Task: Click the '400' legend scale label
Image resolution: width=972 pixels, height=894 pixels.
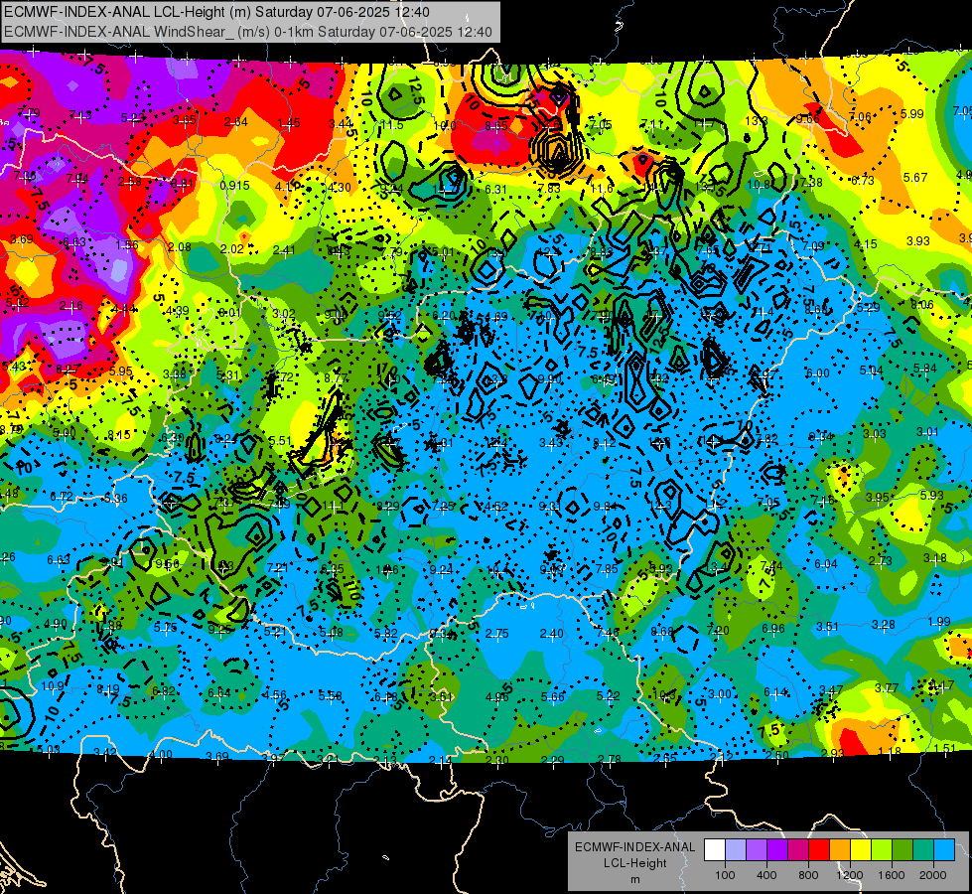Action: coord(766,875)
